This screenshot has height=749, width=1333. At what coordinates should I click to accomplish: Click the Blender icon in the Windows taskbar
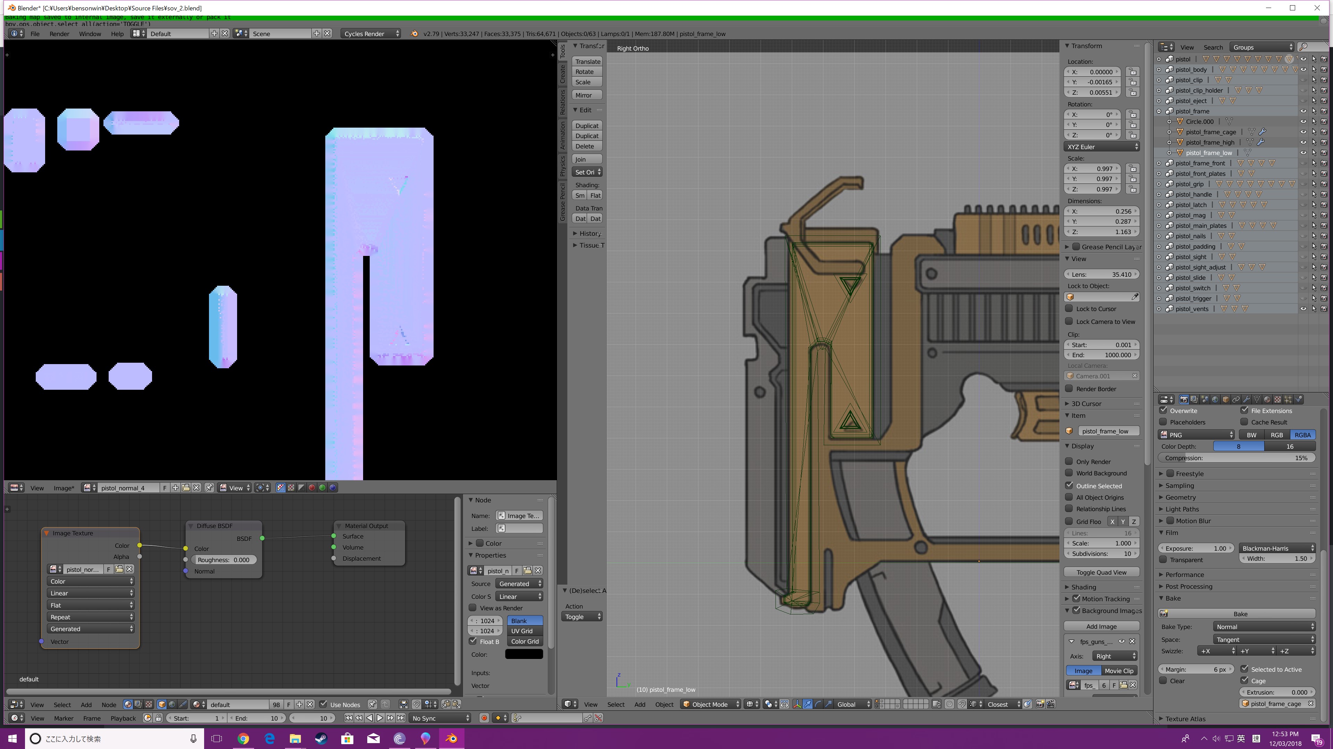click(x=451, y=739)
